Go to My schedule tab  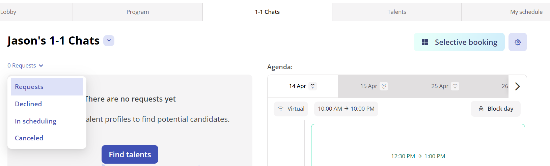[x=526, y=12]
